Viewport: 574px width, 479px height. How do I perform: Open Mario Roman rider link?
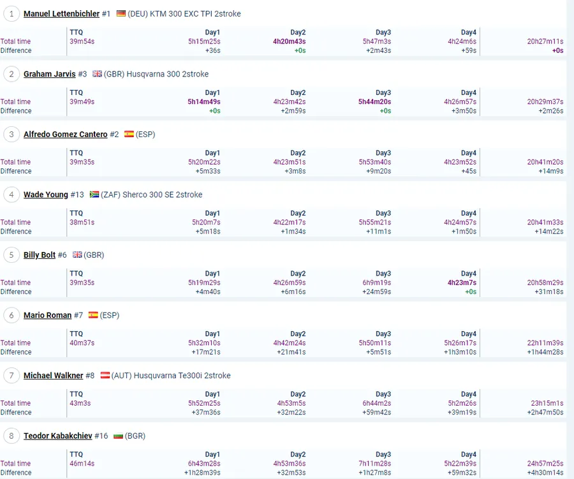pos(47,315)
